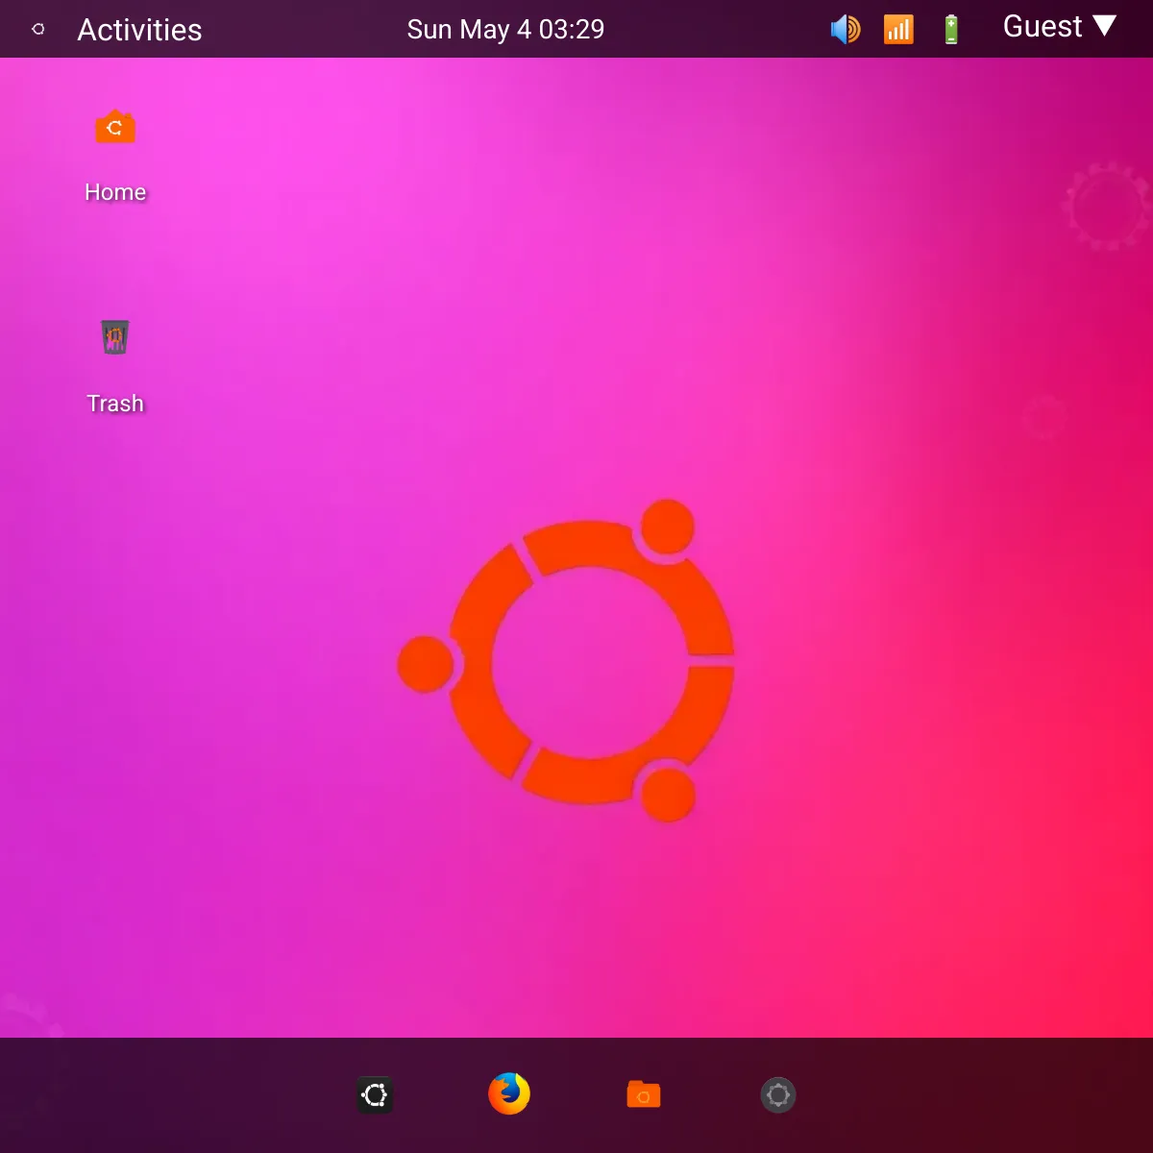Select the Trash label text
This screenshot has width=1153, height=1153.
(x=115, y=404)
